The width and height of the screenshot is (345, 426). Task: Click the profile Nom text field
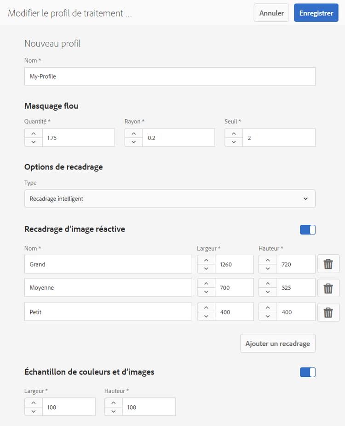click(170, 76)
